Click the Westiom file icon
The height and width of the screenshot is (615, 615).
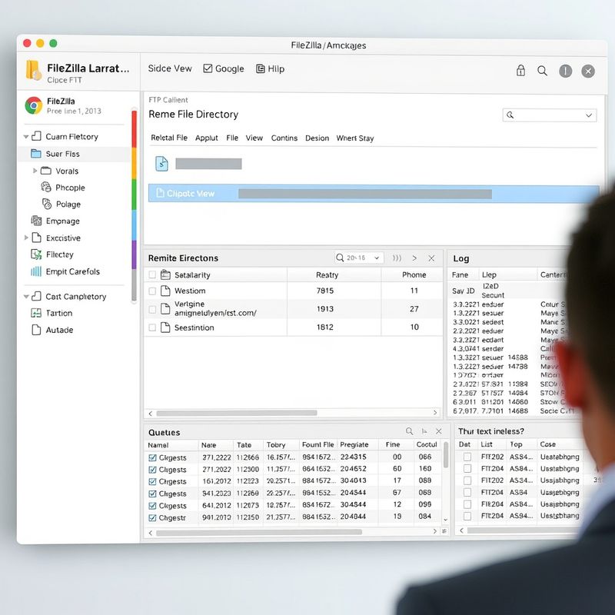tap(165, 291)
